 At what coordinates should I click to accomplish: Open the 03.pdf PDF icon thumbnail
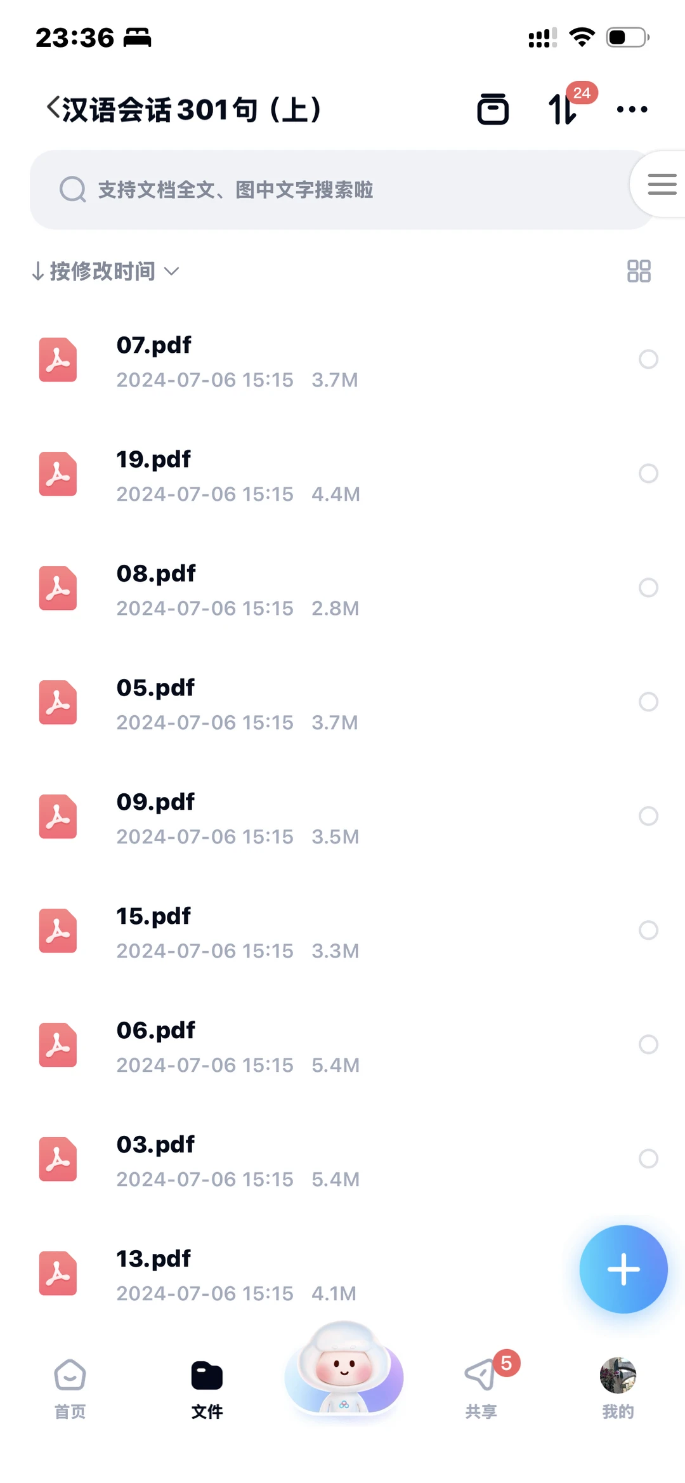pos(58,1159)
